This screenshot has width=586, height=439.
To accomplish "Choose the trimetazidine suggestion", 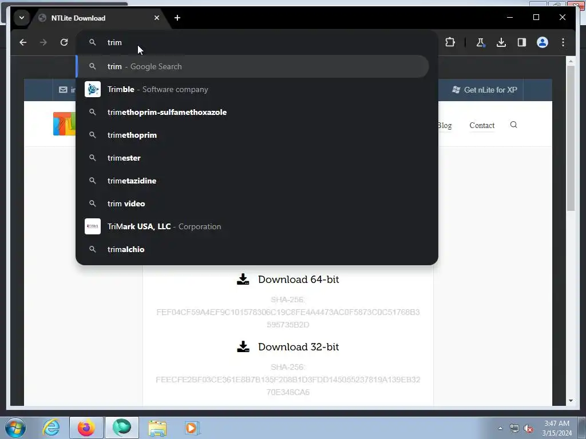I will (x=252, y=181).
